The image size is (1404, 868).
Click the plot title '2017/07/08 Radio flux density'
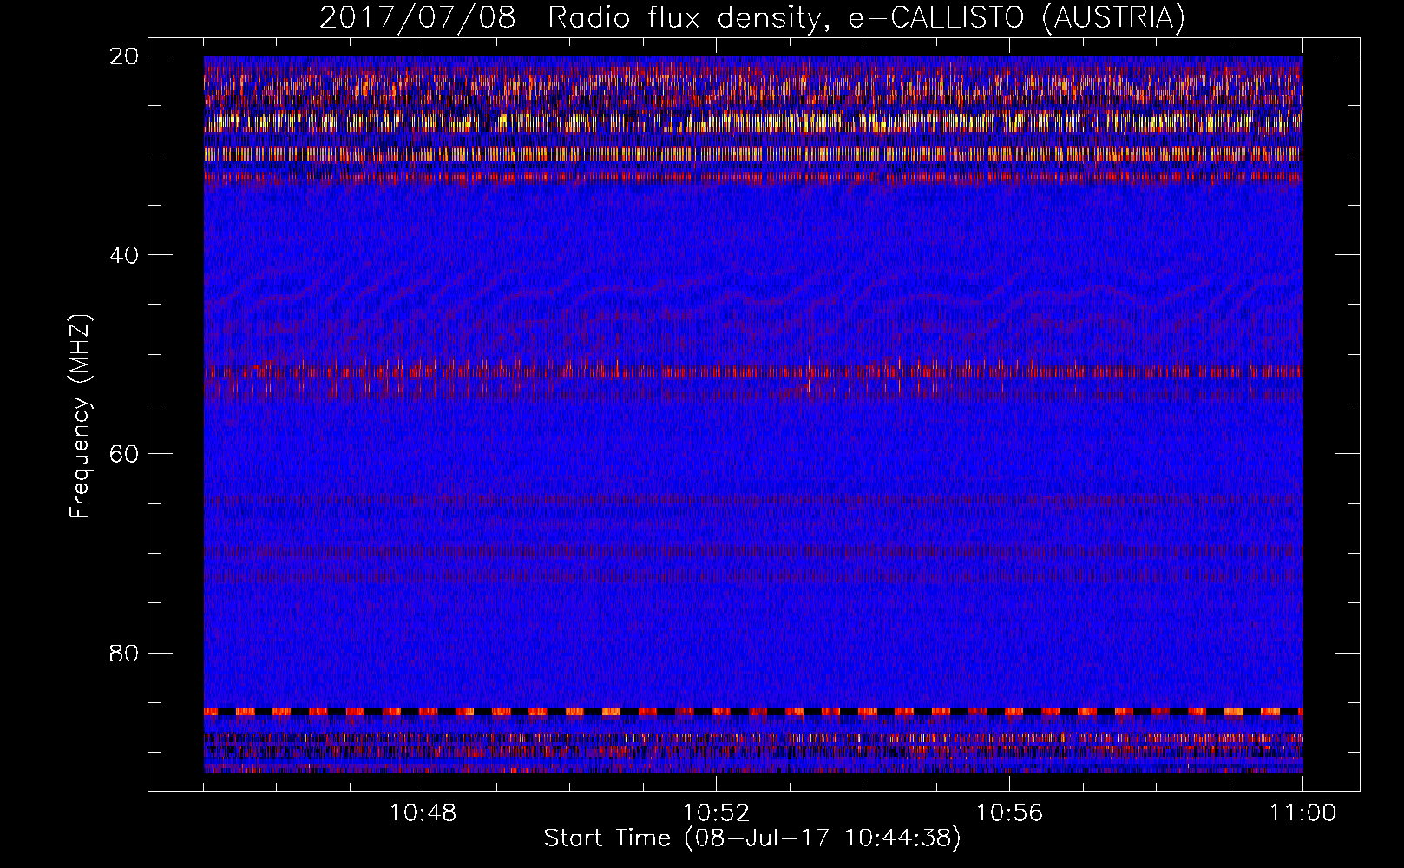(751, 18)
